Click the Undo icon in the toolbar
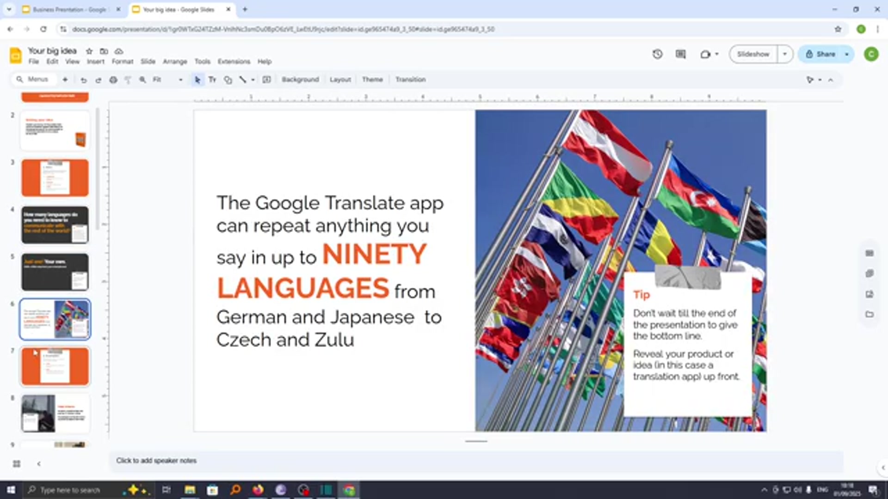 pos(83,79)
